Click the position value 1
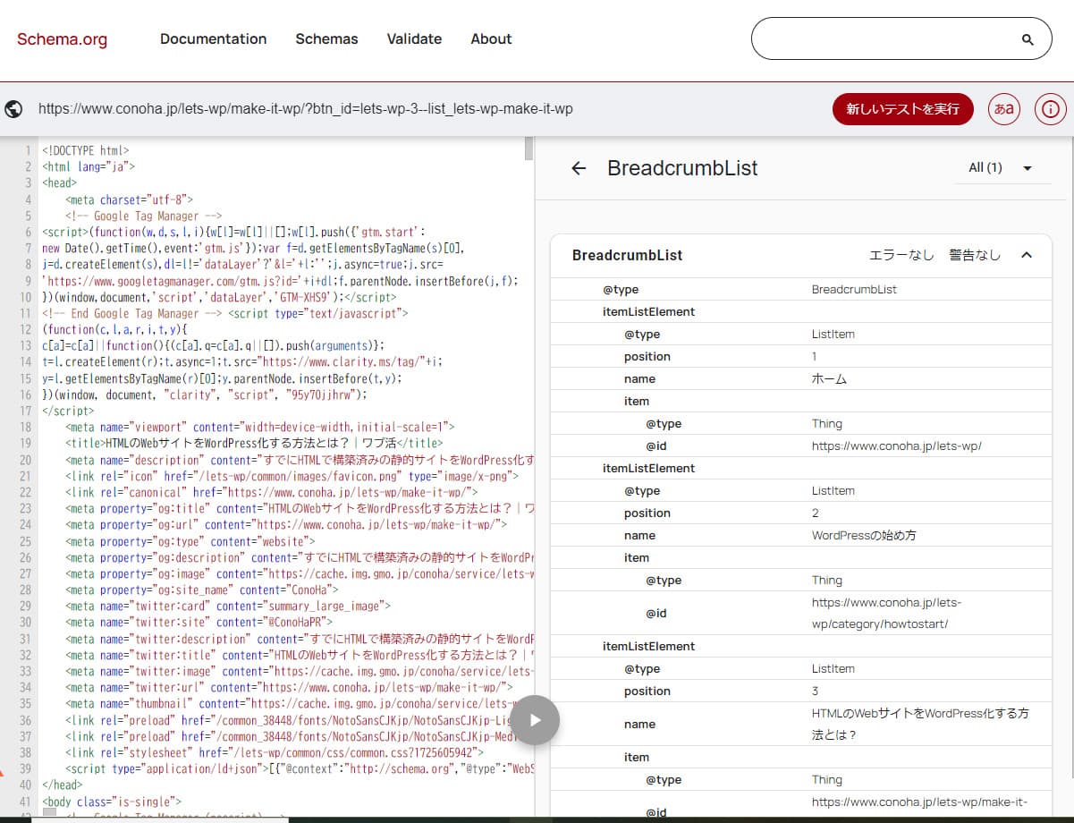 point(815,357)
